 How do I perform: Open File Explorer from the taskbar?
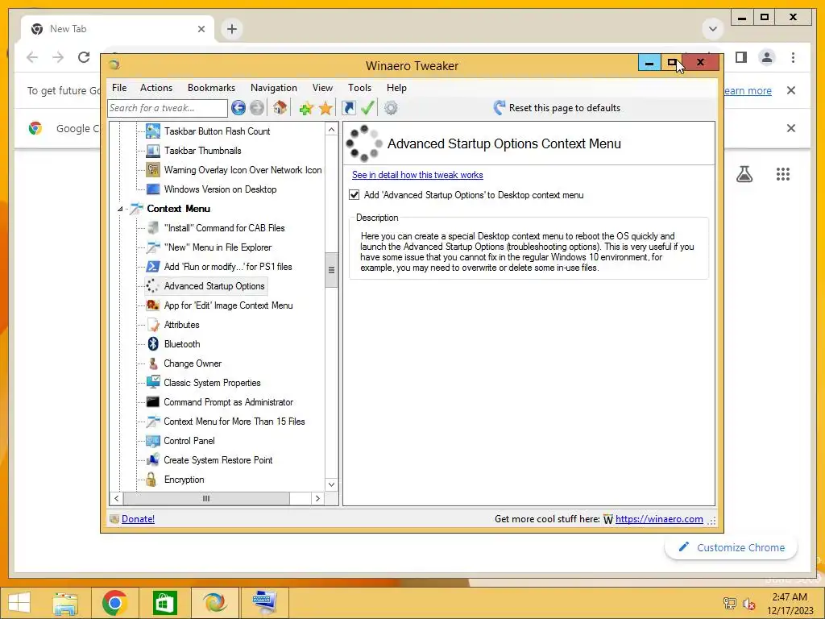pyautogui.click(x=65, y=603)
